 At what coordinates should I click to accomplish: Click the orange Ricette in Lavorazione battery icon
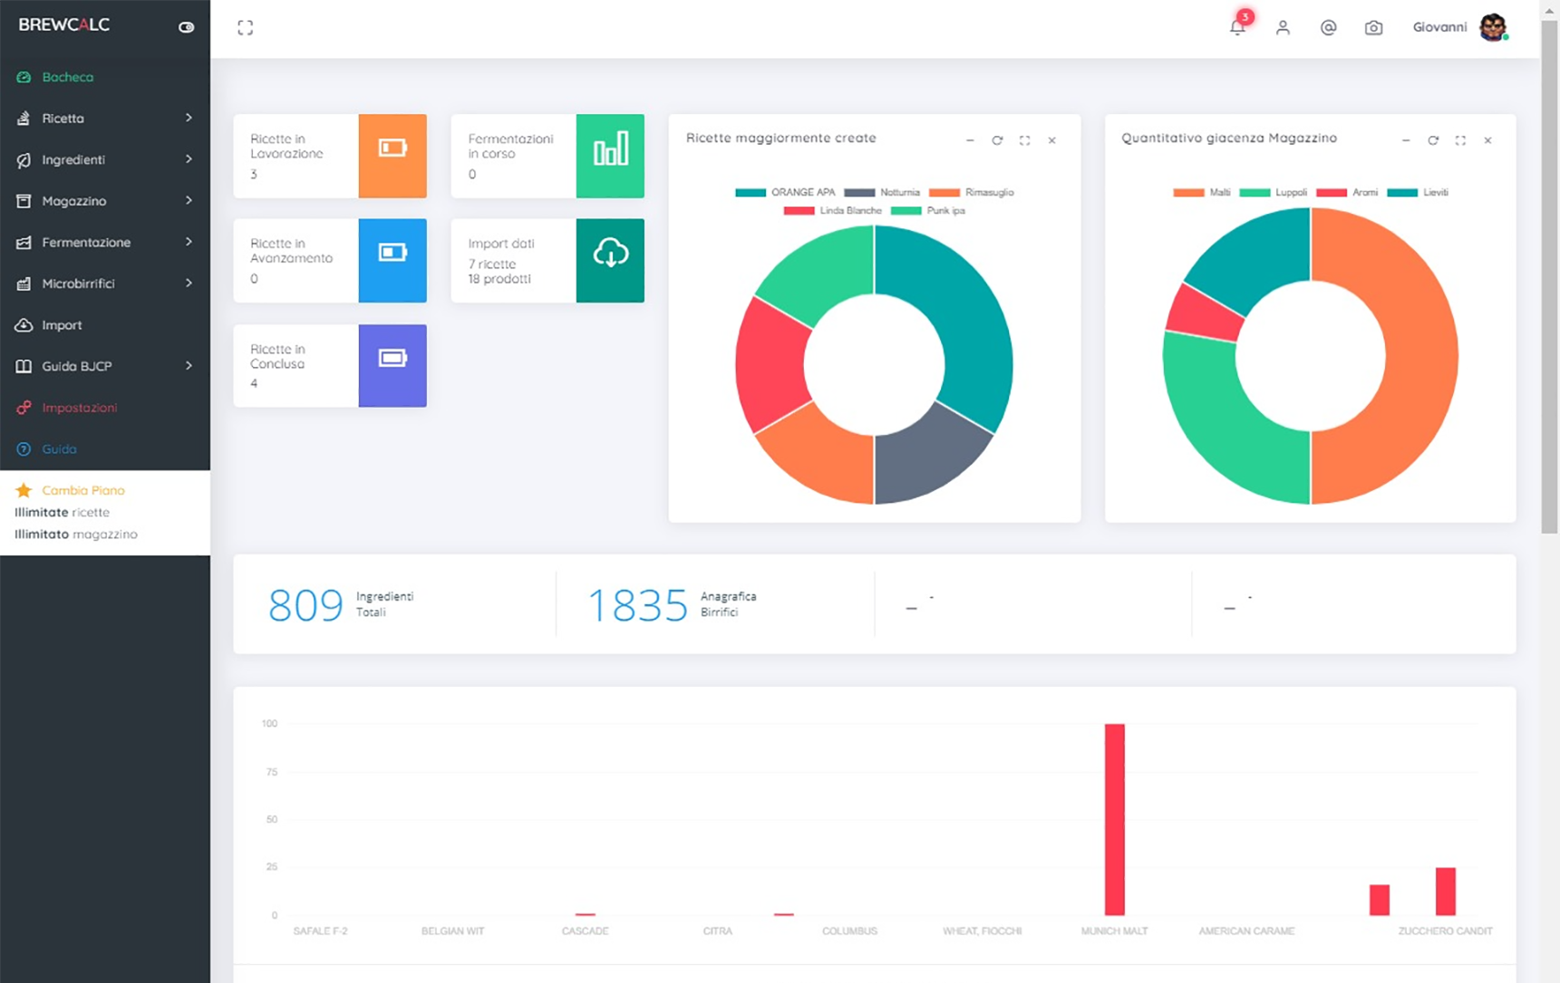[392, 148]
